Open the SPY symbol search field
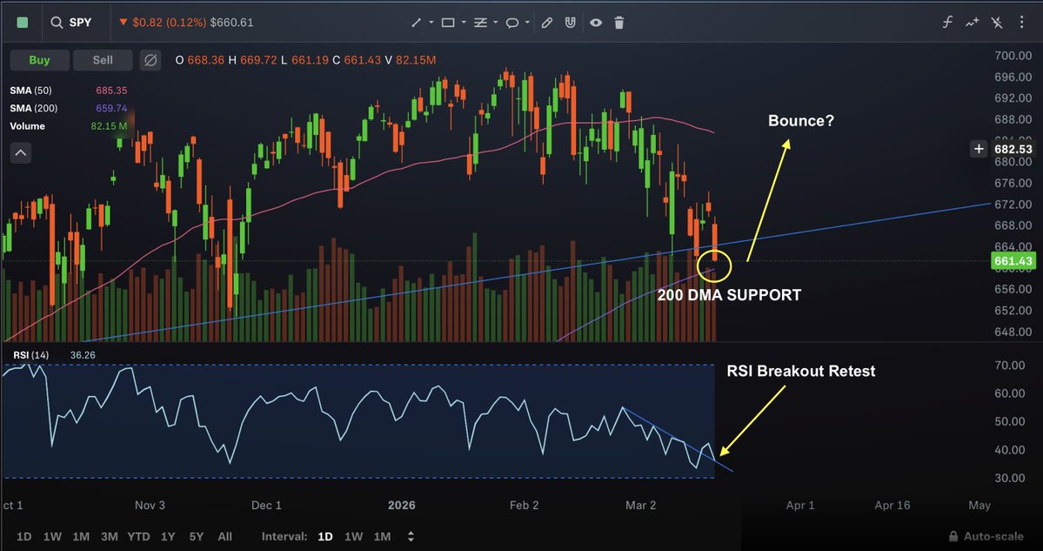The height and width of the screenshot is (551, 1043). click(x=71, y=23)
